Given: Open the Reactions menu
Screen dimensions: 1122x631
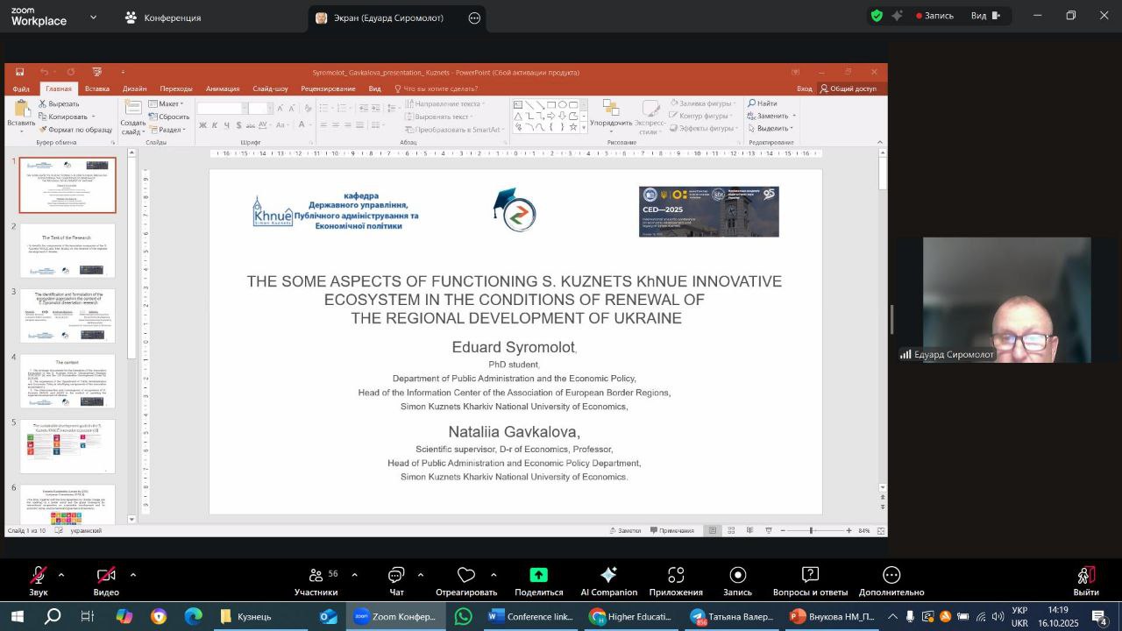Looking at the screenshot, I should (x=466, y=582).
